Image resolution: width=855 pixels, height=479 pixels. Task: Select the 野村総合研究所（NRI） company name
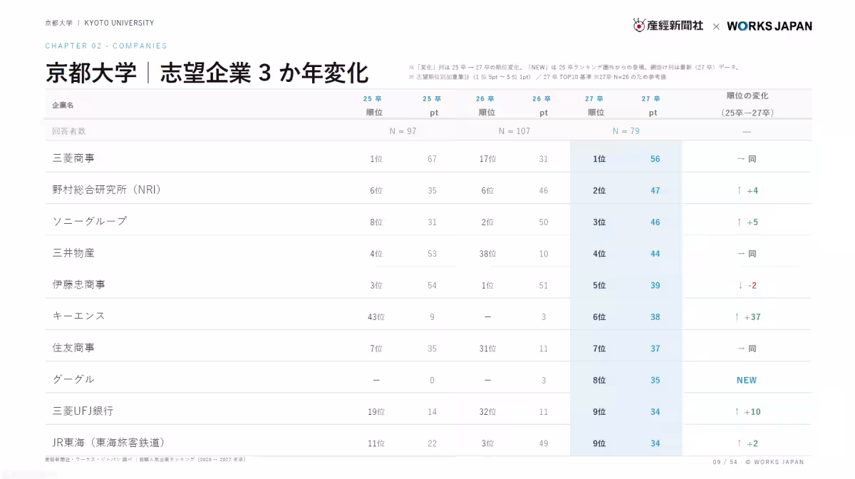pos(107,190)
